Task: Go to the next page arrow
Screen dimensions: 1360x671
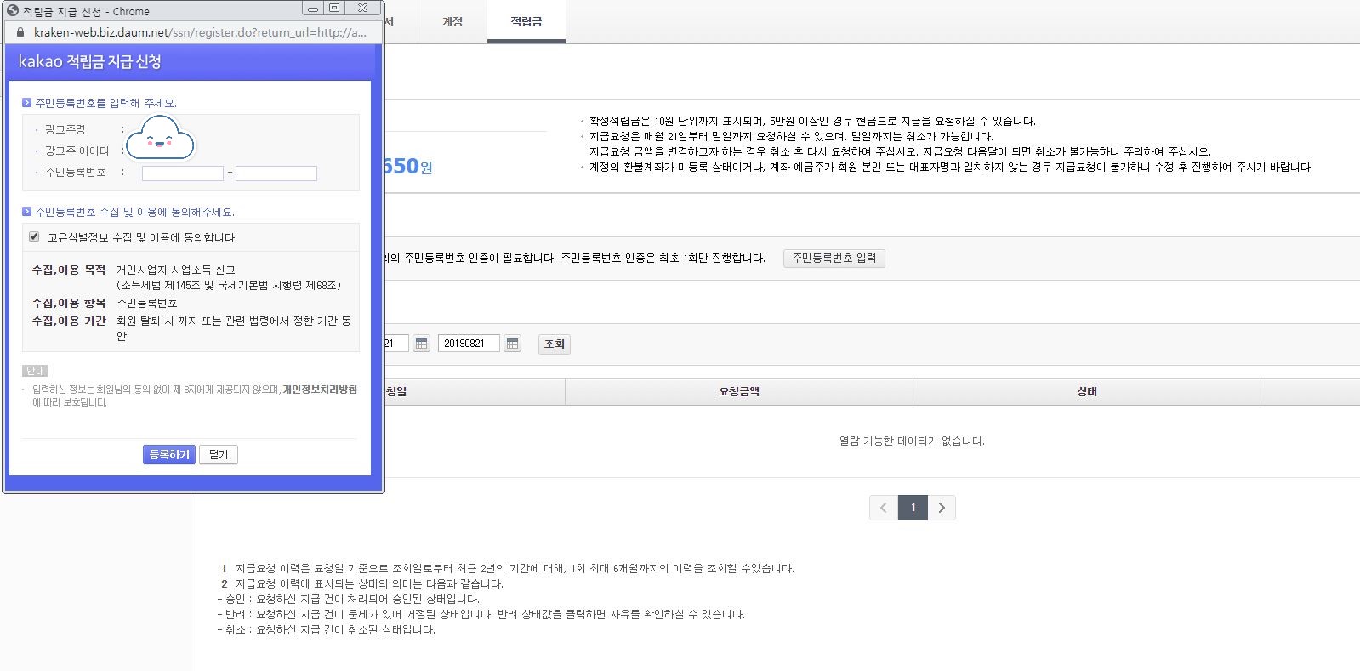Action: pyautogui.click(x=942, y=508)
